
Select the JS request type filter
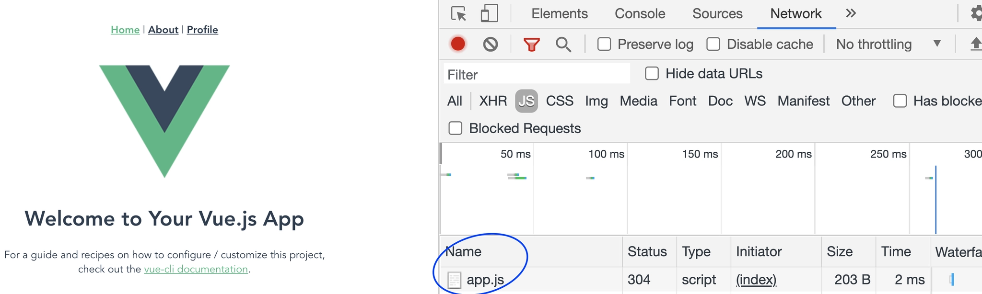click(527, 101)
